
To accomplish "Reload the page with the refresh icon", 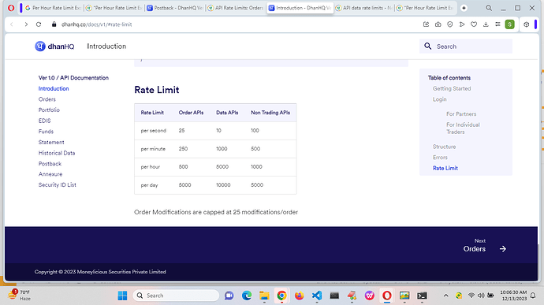I will pos(39,24).
